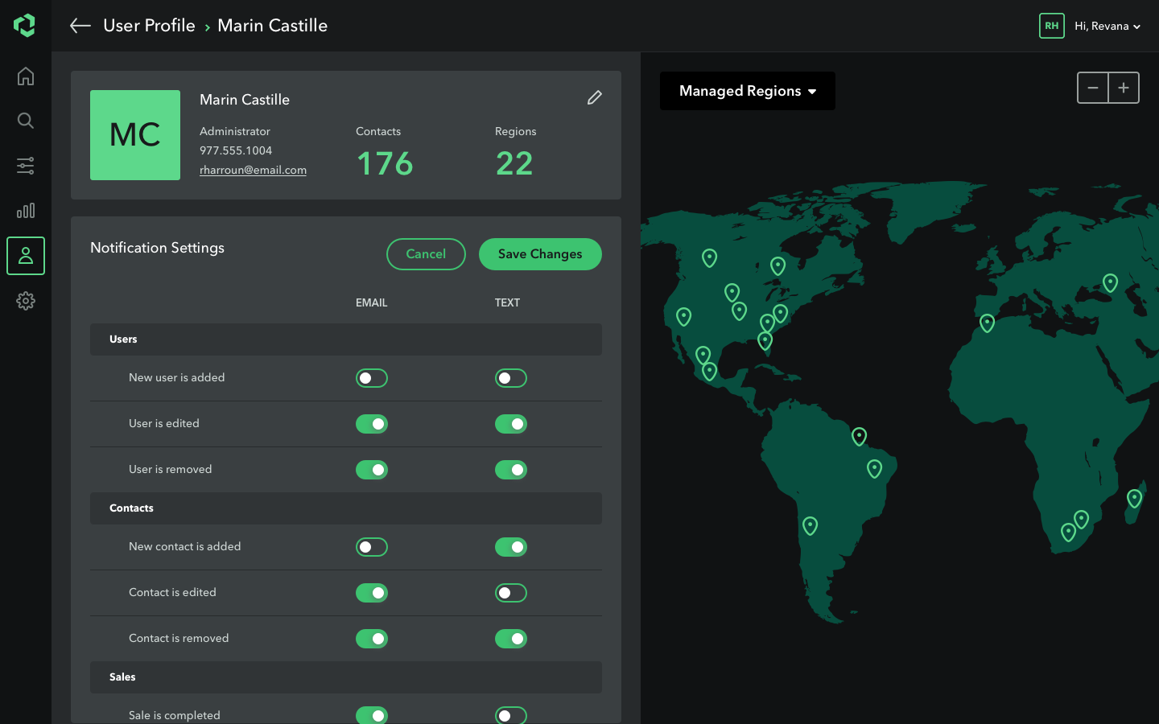The image size is (1159, 724).
Task: Select the user profile sidebar item
Action: coord(26,256)
